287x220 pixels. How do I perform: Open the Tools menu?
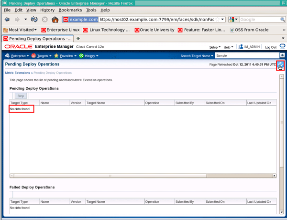91,10
